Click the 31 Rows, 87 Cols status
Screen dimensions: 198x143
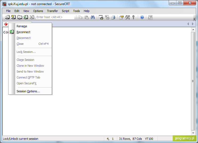[130, 139]
